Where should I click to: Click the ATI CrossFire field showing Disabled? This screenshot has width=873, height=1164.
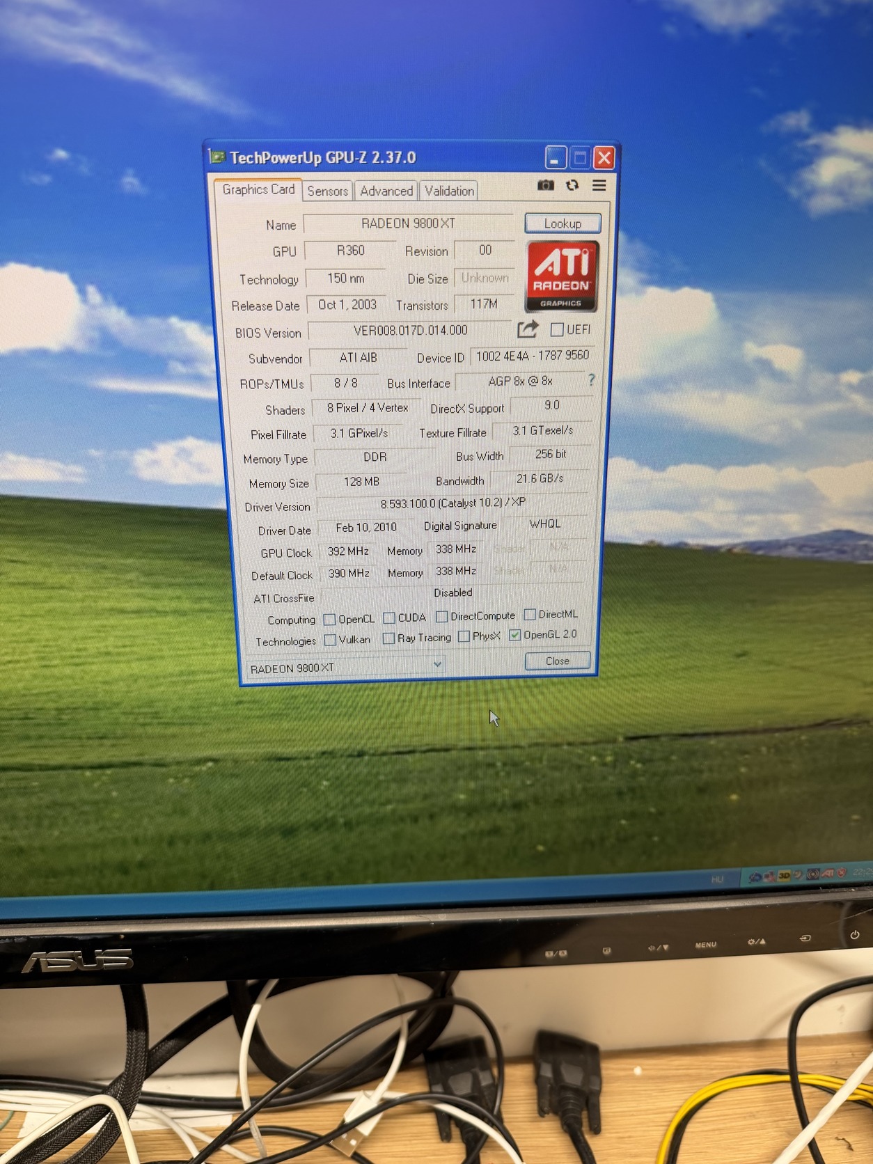tap(453, 593)
